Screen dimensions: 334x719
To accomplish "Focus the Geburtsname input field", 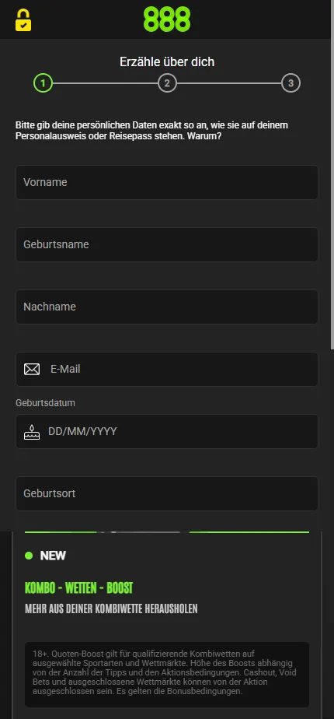I will click(167, 245).
